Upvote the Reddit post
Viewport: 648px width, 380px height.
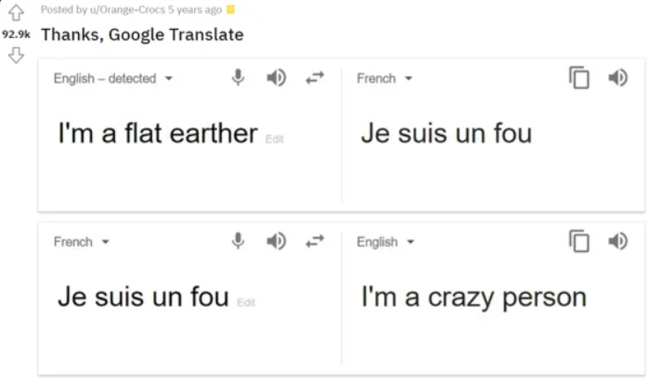(x=16, y=14)
